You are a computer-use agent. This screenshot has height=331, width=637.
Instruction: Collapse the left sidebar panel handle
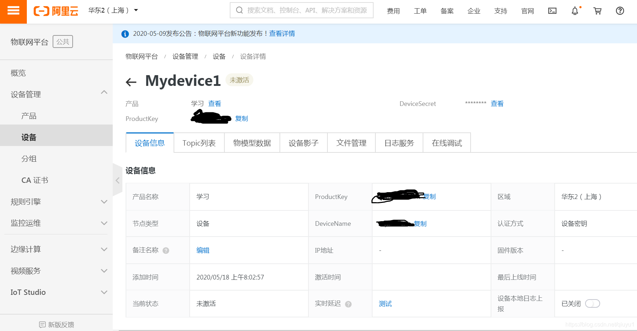click(117, 180)
